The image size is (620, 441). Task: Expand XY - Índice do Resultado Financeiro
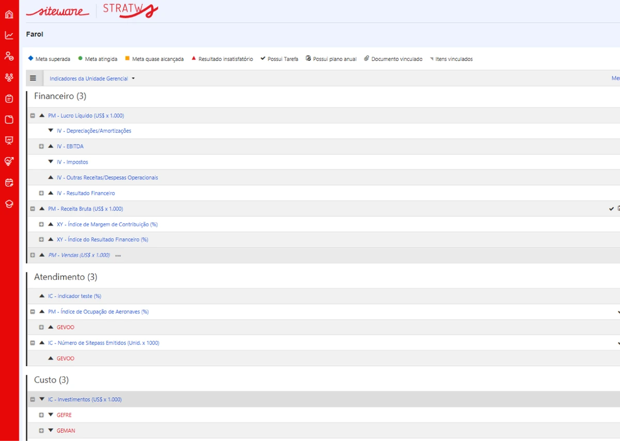(41, 240)
